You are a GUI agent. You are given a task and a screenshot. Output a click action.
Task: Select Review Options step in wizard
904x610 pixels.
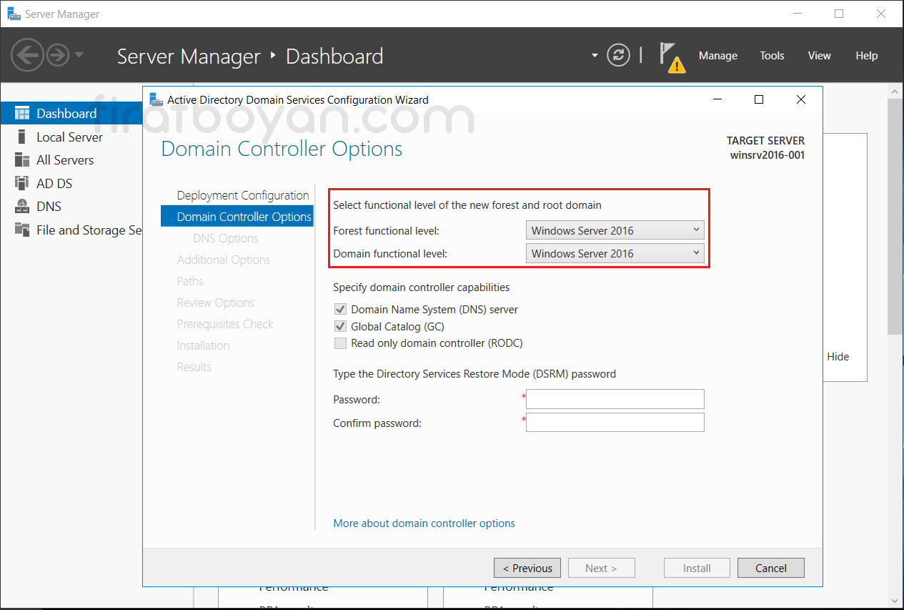click(x=216, y=302)
